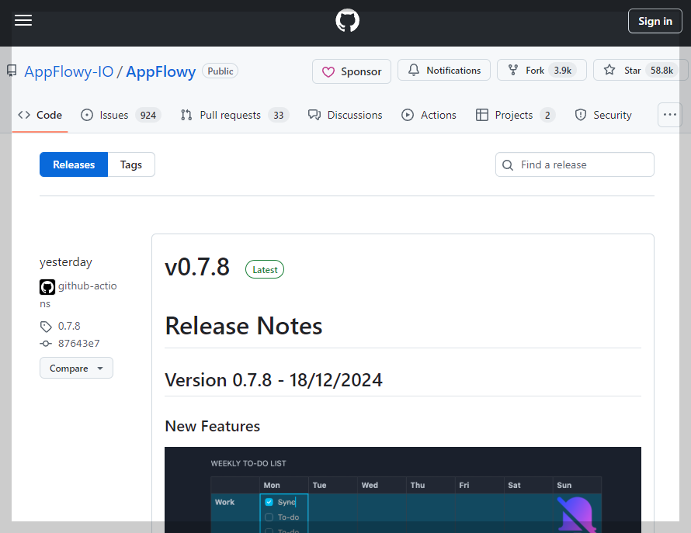Switch to the Tags view
The width and height of the screenshot is (691, 533).
131,164
